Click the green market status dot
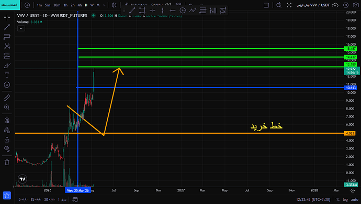 (x=93, y=15)
